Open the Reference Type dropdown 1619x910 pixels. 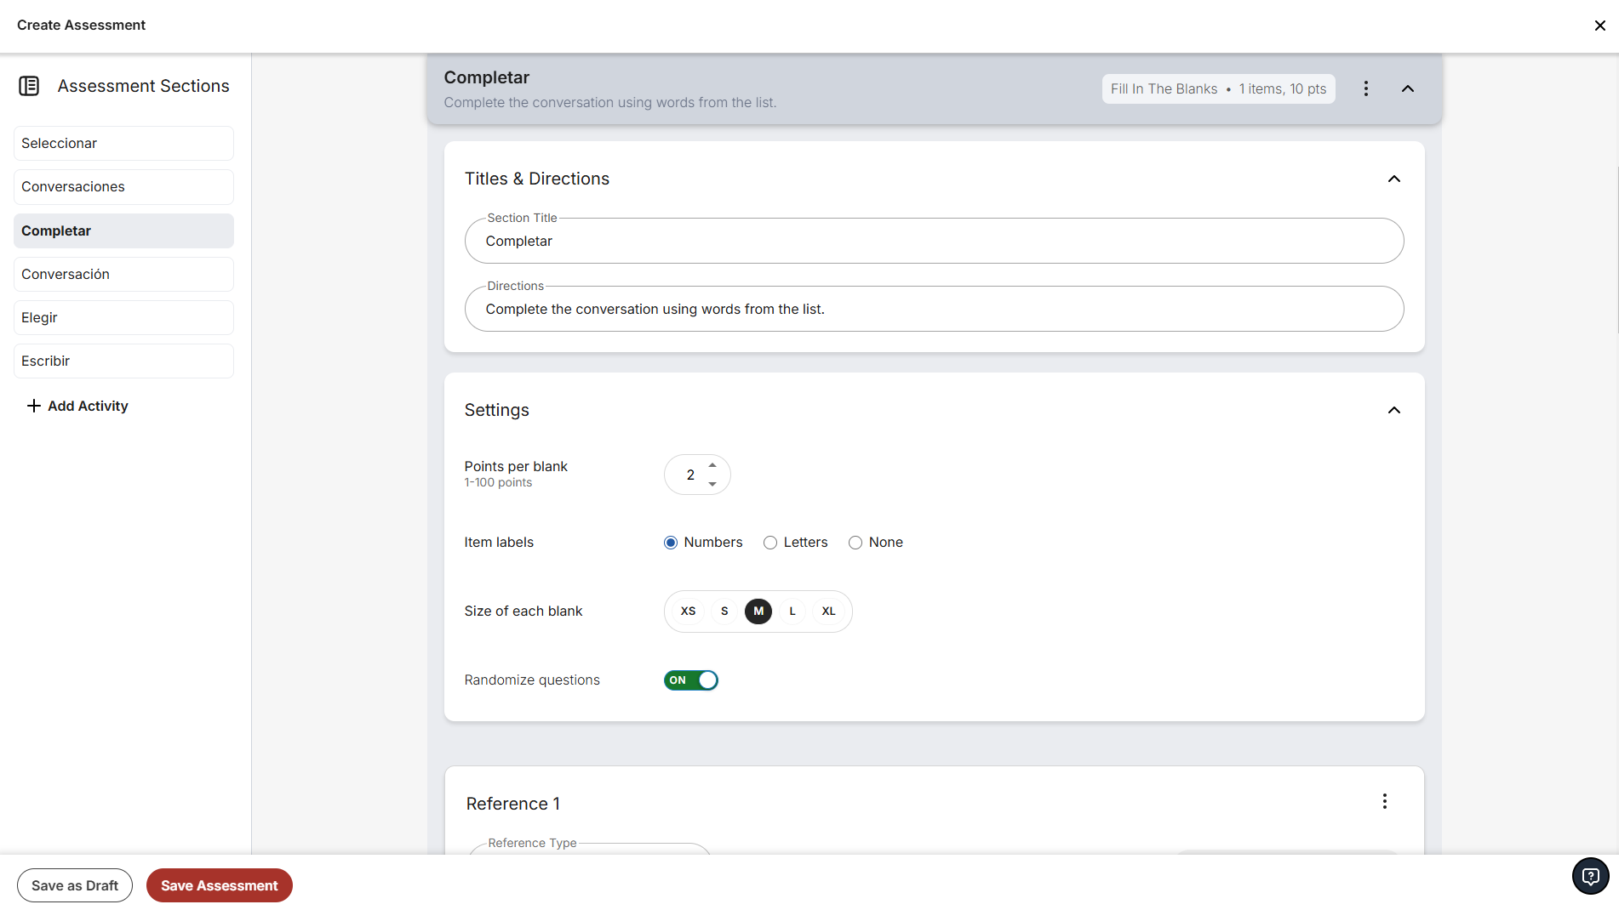(x=589, y=847)
